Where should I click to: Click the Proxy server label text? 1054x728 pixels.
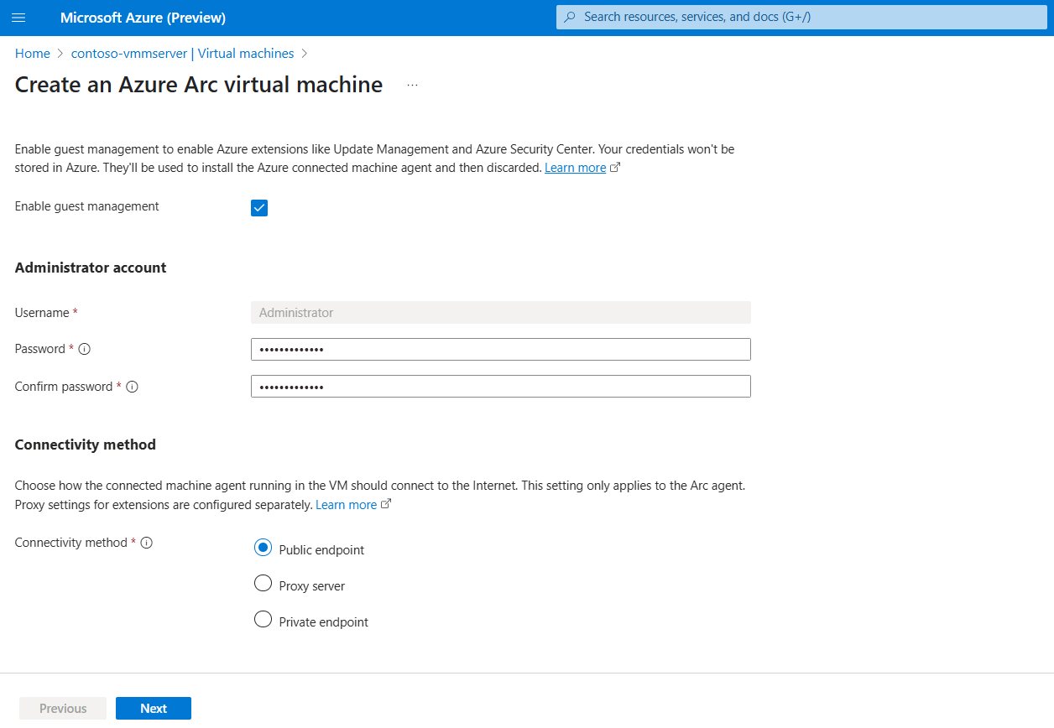pyautogui.click(x=312, y=586)
